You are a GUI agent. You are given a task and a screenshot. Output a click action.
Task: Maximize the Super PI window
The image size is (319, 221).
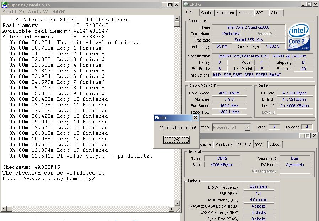(x=170, y=5)
